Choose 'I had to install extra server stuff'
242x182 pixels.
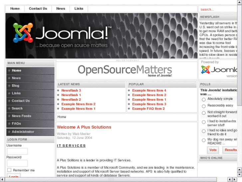[204, 122]
